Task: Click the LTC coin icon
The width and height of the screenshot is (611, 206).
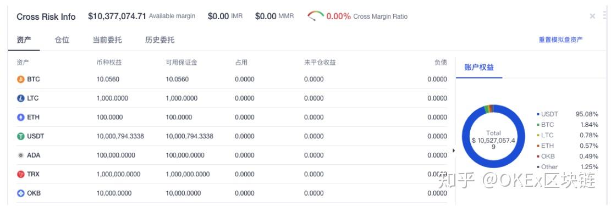Action: click(x=21, y=98)
